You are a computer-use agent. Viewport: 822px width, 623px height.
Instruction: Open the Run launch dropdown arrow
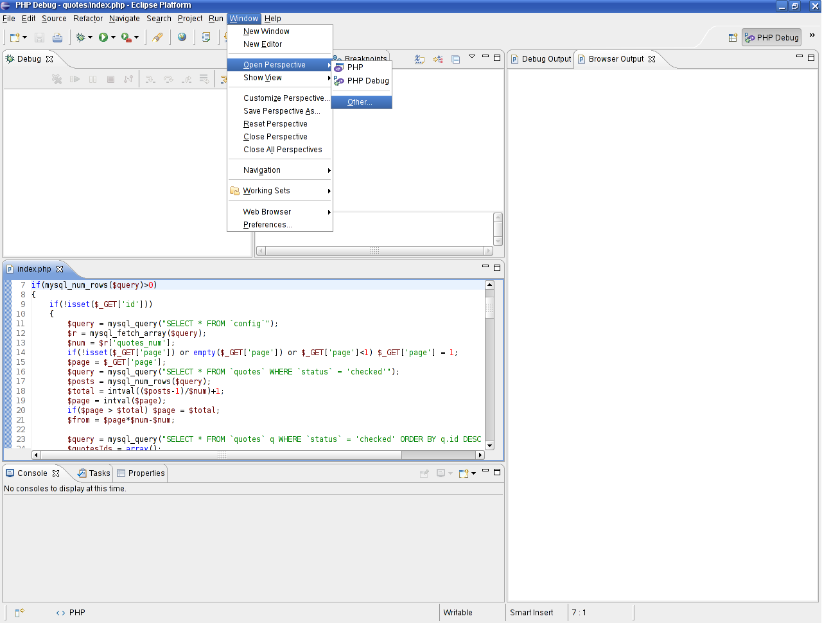point(113,37)
